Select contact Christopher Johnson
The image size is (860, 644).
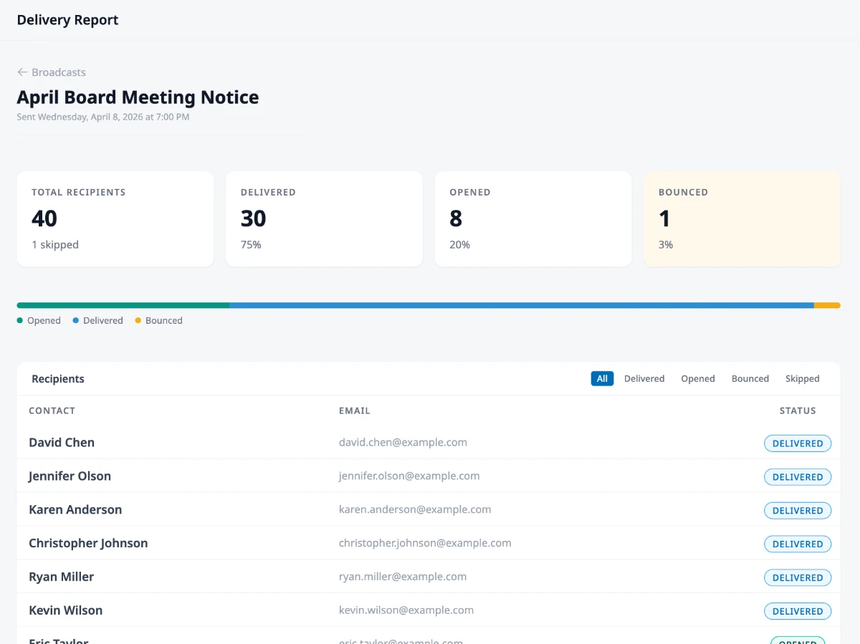(x=88, y=543)
